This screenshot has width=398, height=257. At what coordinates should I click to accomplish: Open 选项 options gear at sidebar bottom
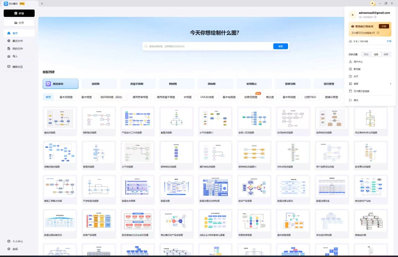click(x=13, y=249)
